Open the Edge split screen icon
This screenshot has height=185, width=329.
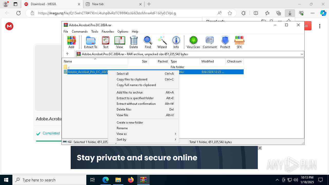(x=256, y=13)
